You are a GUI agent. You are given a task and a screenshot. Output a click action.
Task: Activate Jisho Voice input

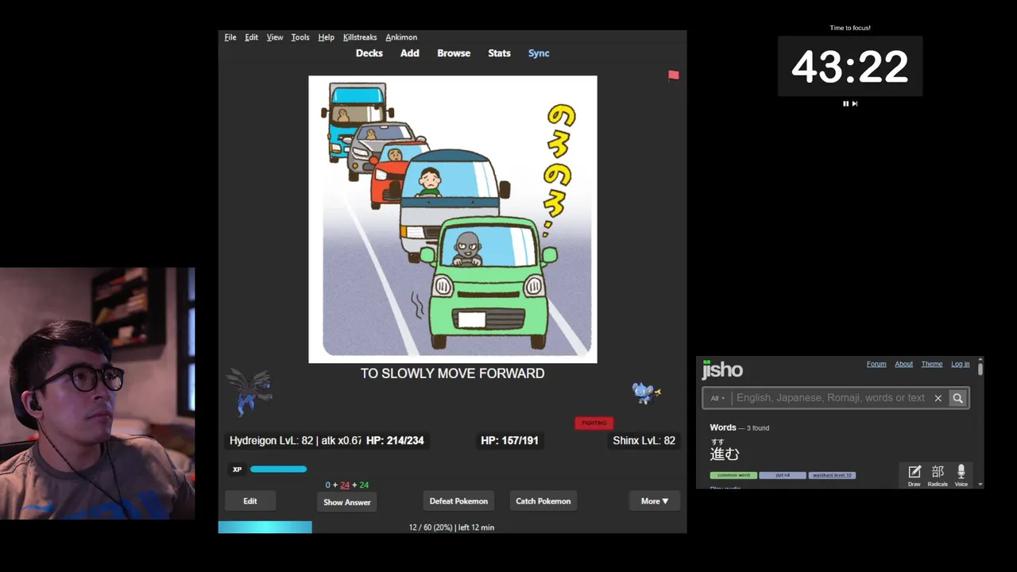961,476
